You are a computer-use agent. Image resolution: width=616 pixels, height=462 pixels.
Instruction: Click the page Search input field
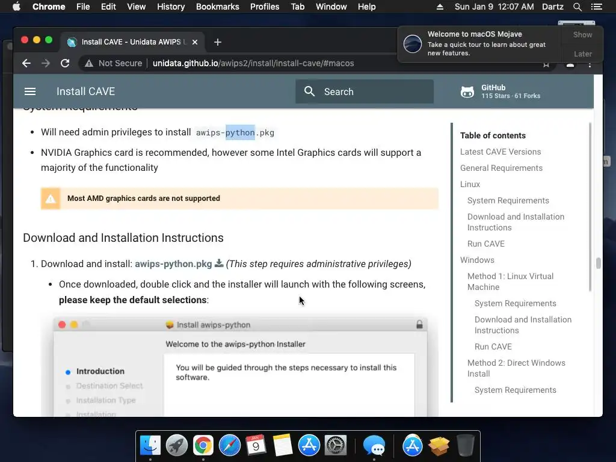click(x=364, y=91)
